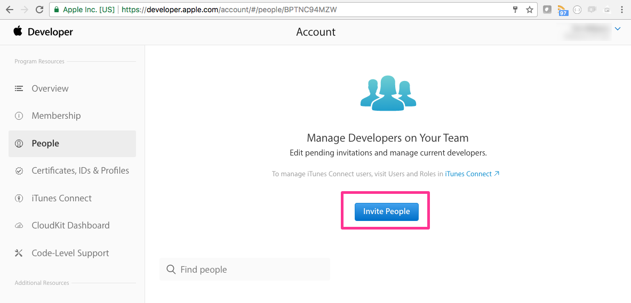This screenshot has height=303, width=631.
Task: Click the Code-Level Support tools icon
Action: tap(19, 253)
